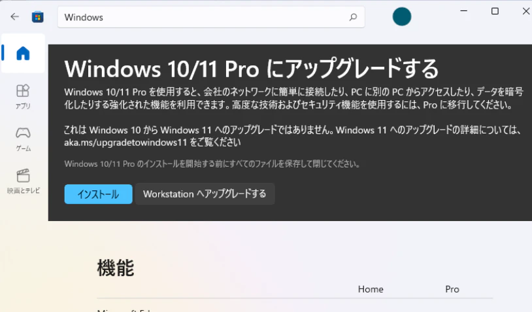Click the インストール button

coord(99,194)
